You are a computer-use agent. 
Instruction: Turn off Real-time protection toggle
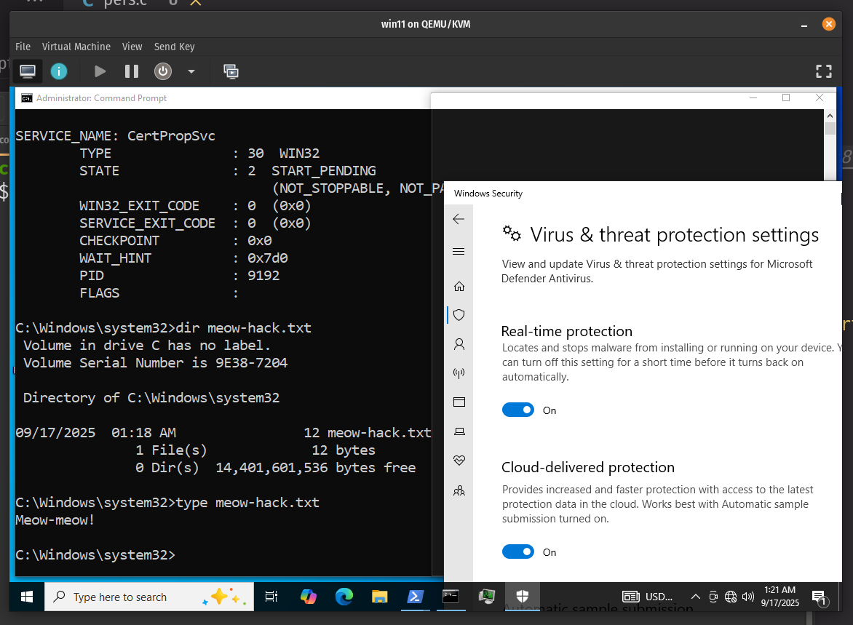point(518,410)
